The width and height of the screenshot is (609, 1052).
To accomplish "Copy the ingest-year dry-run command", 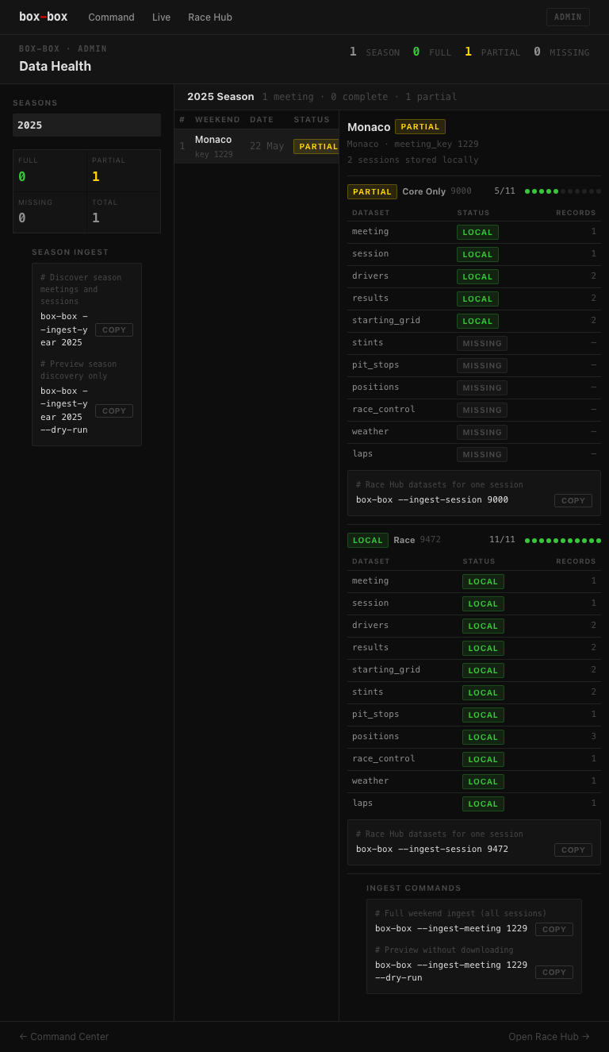I will (x=114, y=410).
